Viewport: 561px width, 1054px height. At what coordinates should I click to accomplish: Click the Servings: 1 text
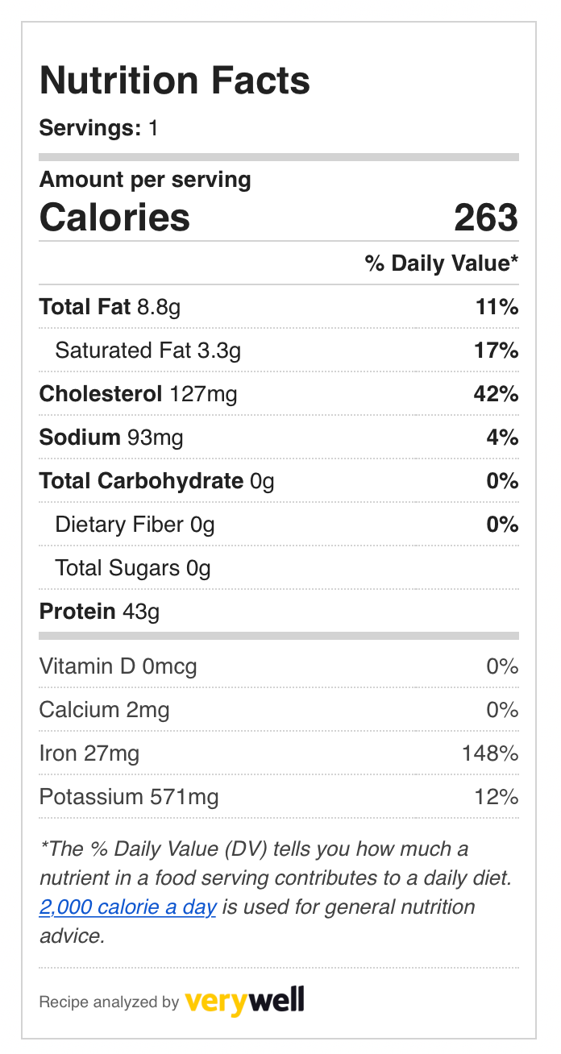click(x=98, y=128)
